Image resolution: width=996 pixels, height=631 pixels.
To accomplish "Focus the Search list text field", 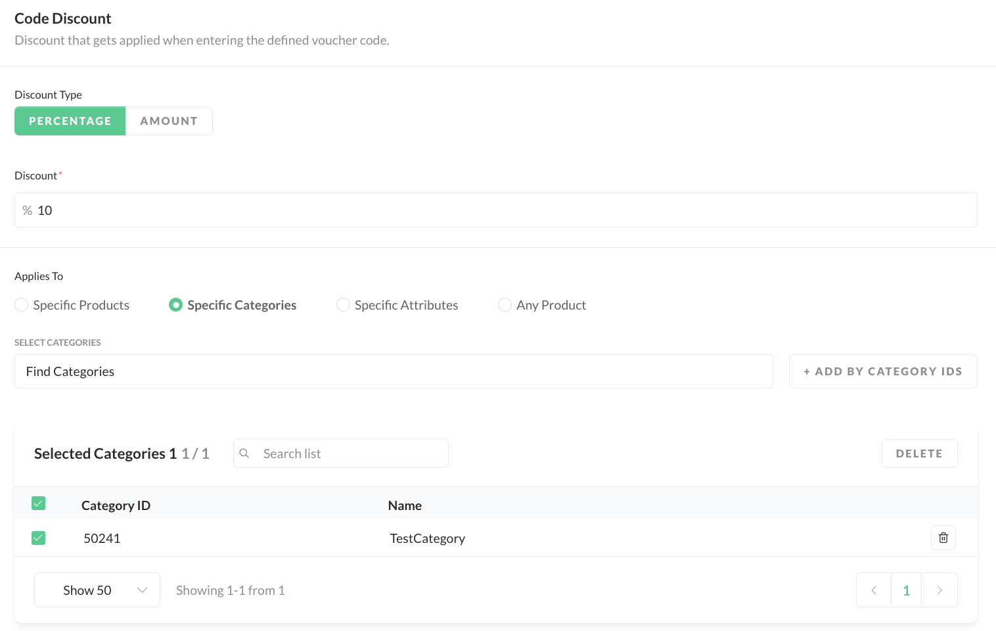I will [351, 454].
